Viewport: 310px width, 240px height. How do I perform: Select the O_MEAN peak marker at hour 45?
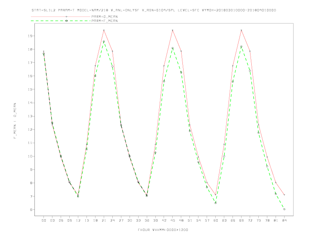(x=173, y=30)
